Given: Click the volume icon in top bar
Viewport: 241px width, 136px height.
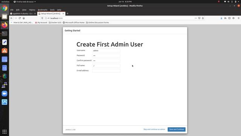Looking at the screenshot, I should 229,2.
